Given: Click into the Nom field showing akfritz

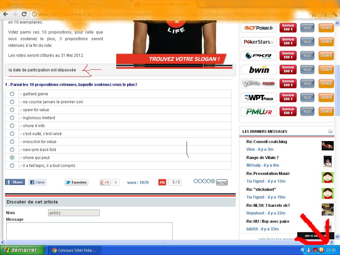Looking at the screenshot, I should pos(74,213).
